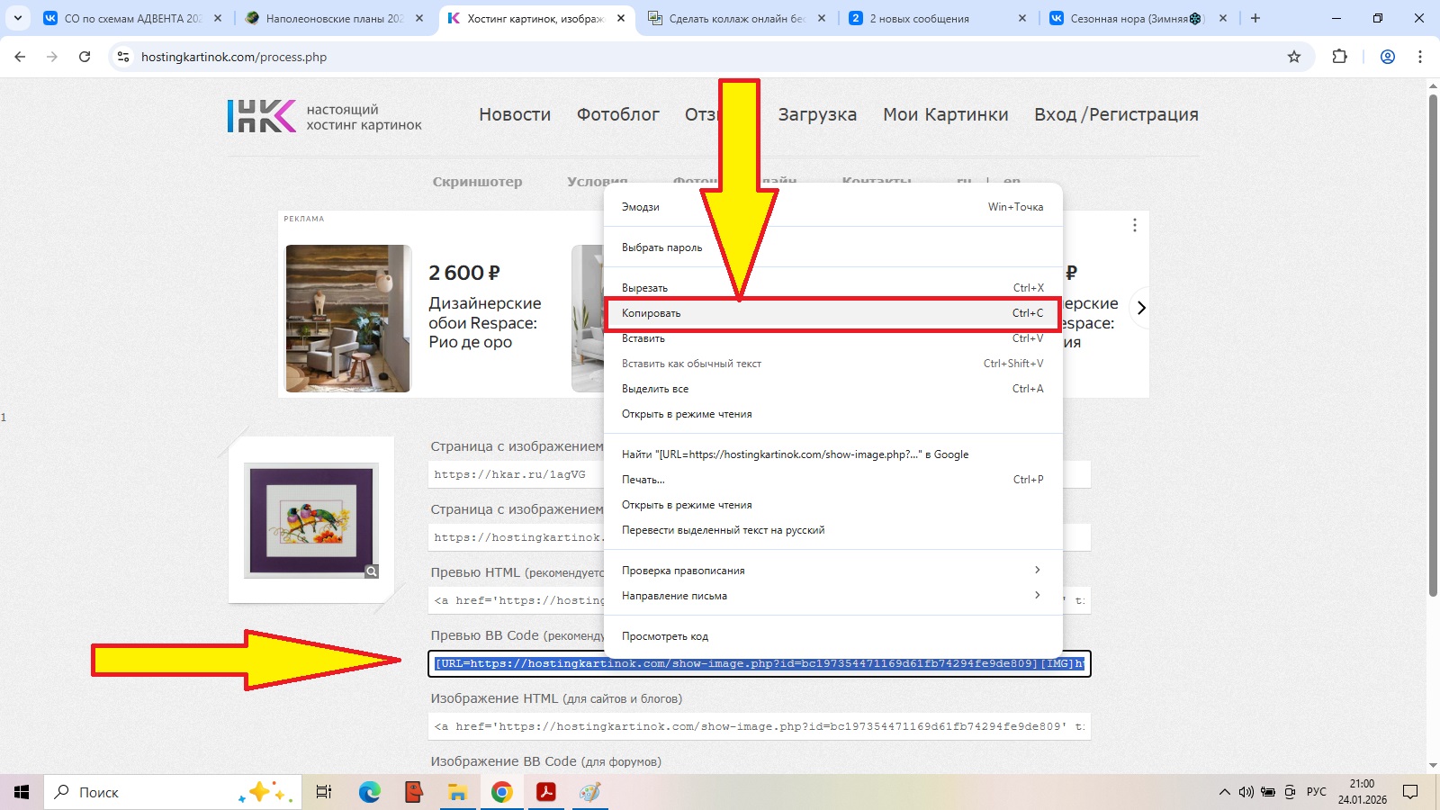This screenshot has width=1440, height=810.
Task: Open the volume control in the tray
Action: pyautogui.click(x=1246, y=792)
